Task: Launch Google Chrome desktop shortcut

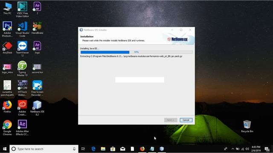Action: (x=7, y=127)
